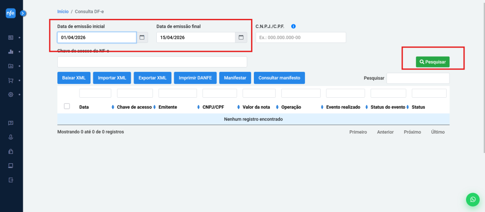485x212 pixels.
Task: Sort table by Data column
Action: 112,107
